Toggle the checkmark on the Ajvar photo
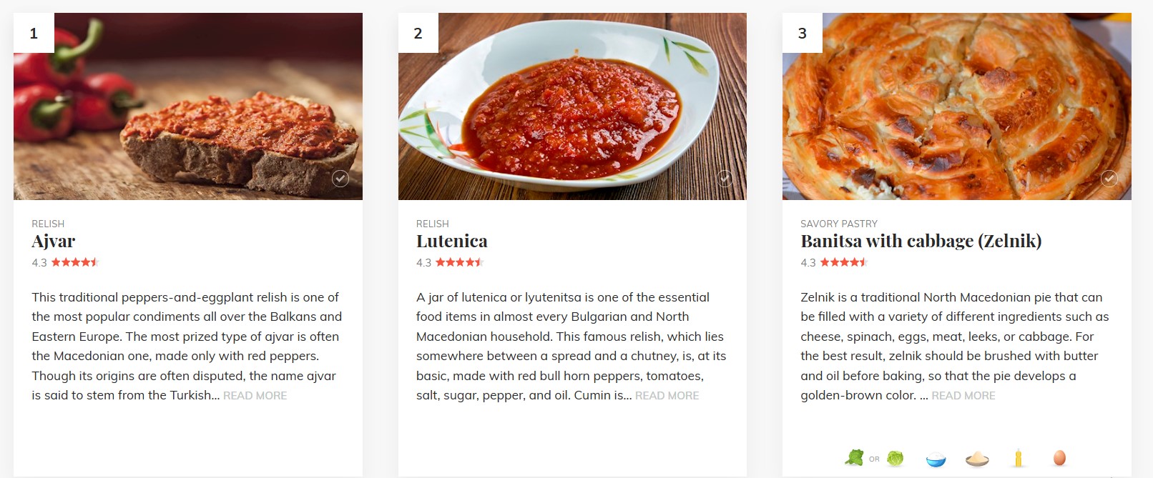The image size is (1153, 478). pyautogui.click(x=340, y=179)
